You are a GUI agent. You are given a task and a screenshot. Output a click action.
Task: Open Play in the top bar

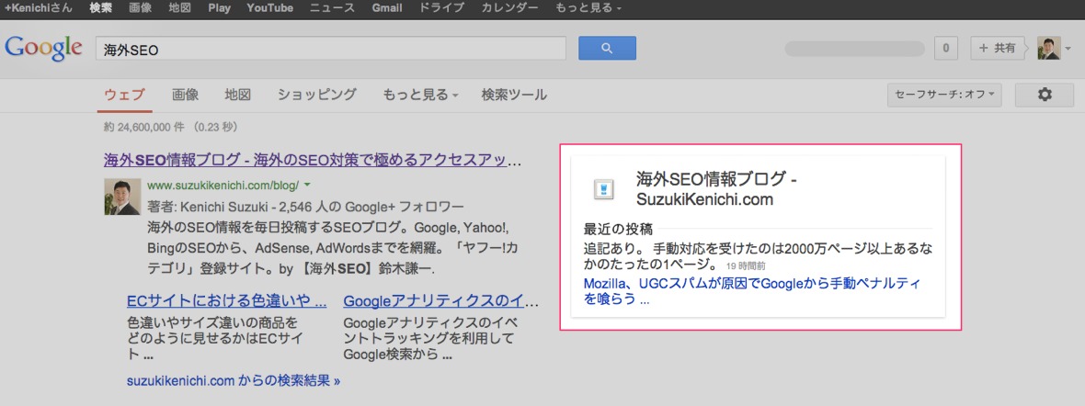pos(220,9)
